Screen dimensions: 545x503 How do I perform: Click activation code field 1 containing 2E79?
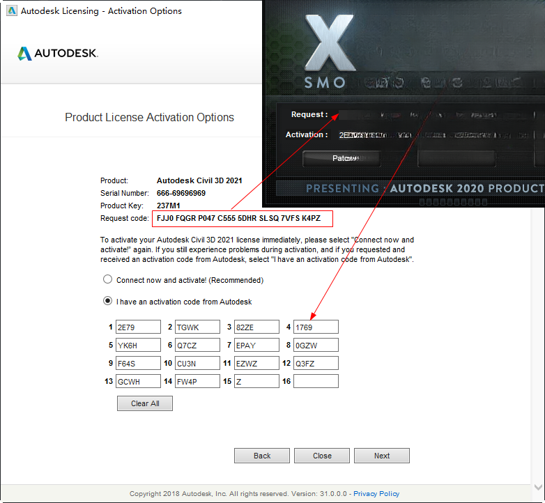click(x=138, y=327)
